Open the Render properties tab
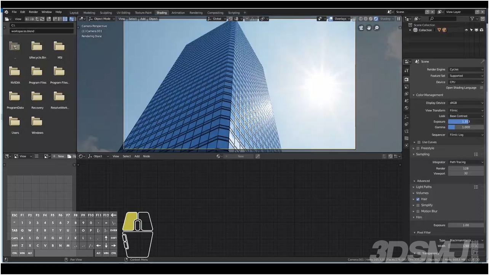This screenshot has height=275, width=489. [406, 79]
